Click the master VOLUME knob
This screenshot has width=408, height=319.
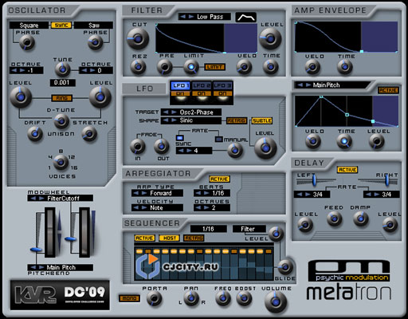coord(276,301)
